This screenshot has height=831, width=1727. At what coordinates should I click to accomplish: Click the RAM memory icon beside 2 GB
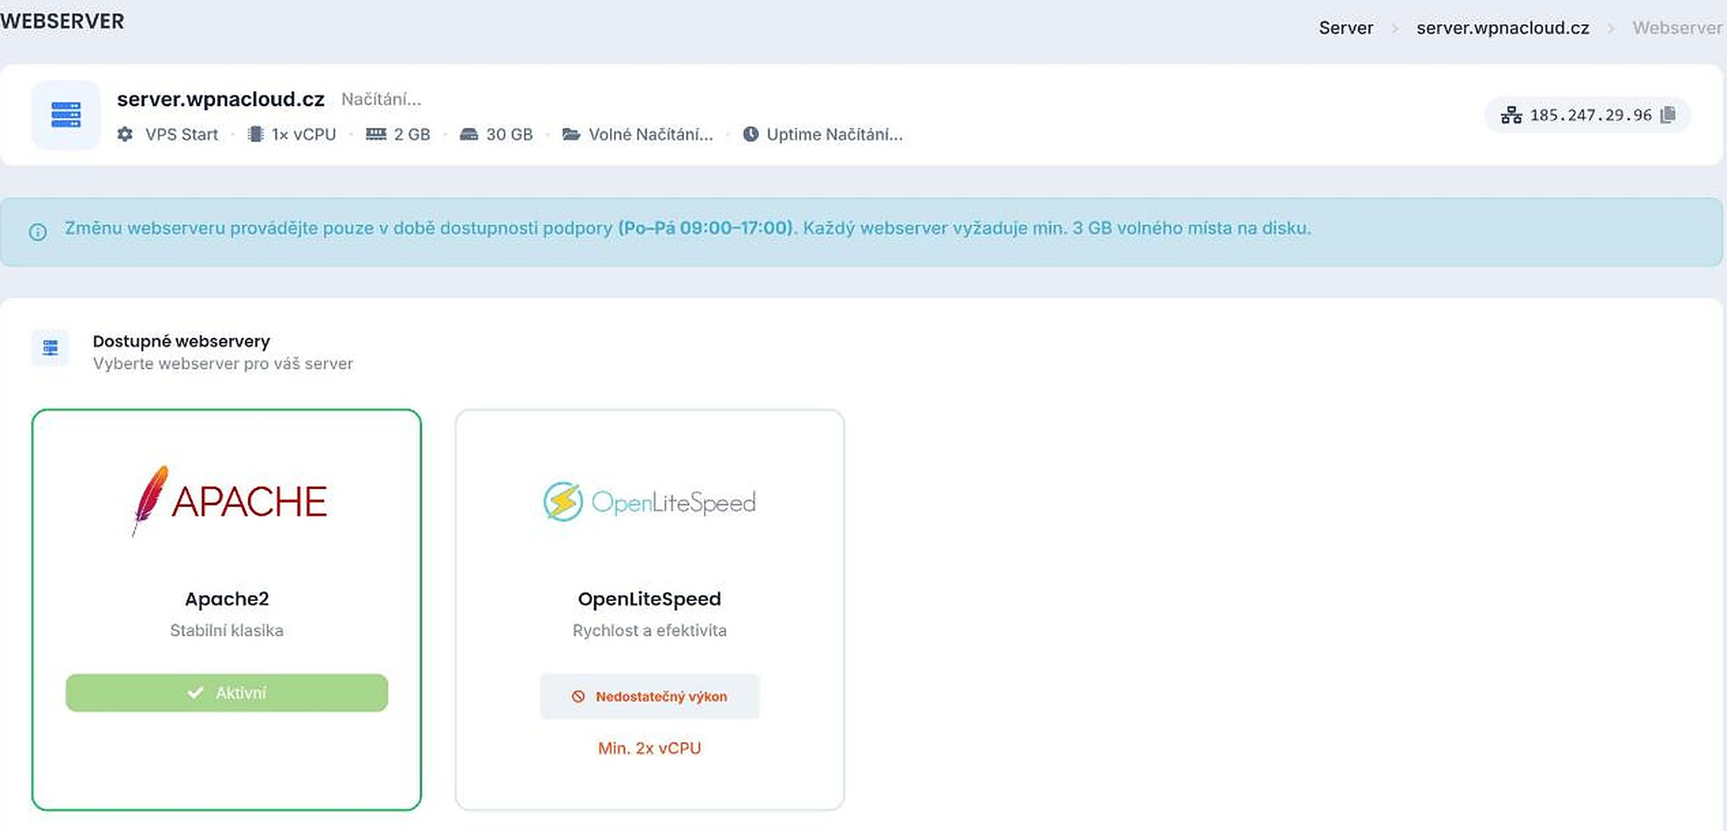[x=376, y=134]
